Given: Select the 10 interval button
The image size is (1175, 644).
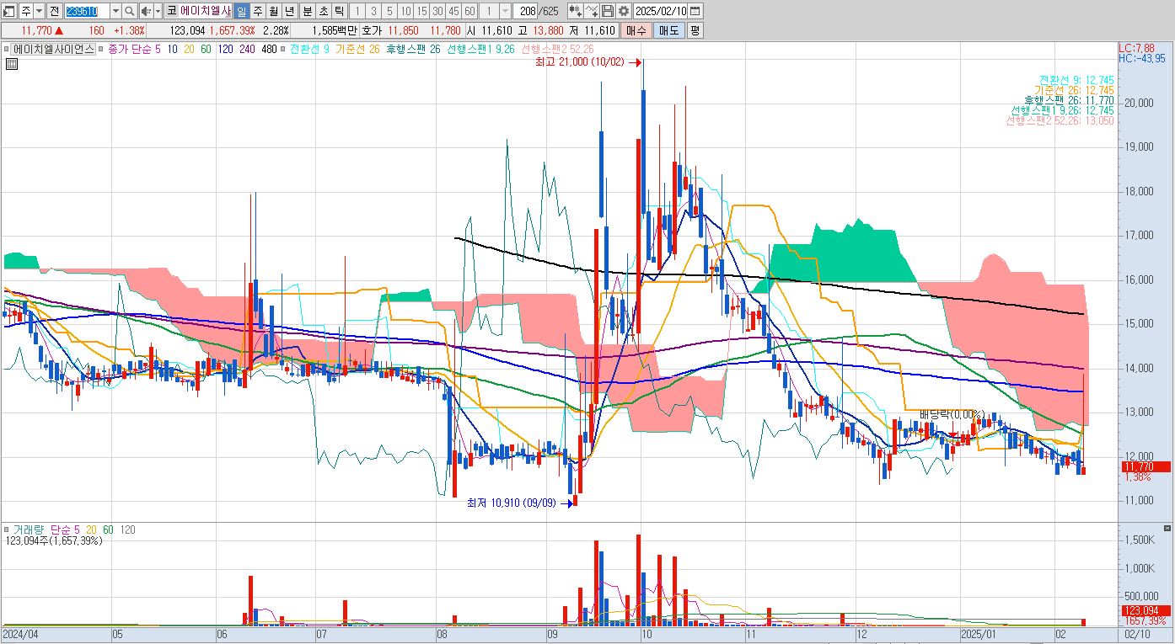Looking at the screenshot, I should [405, 11].
